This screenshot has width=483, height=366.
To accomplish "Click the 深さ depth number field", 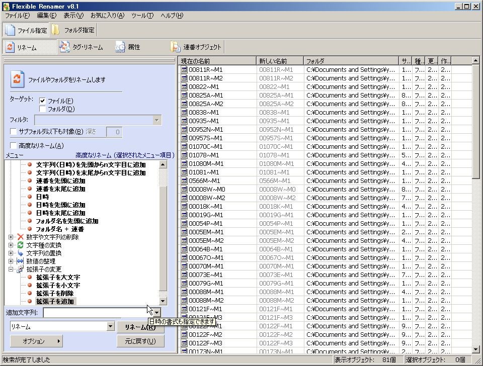I will click(x=114, y=132).
